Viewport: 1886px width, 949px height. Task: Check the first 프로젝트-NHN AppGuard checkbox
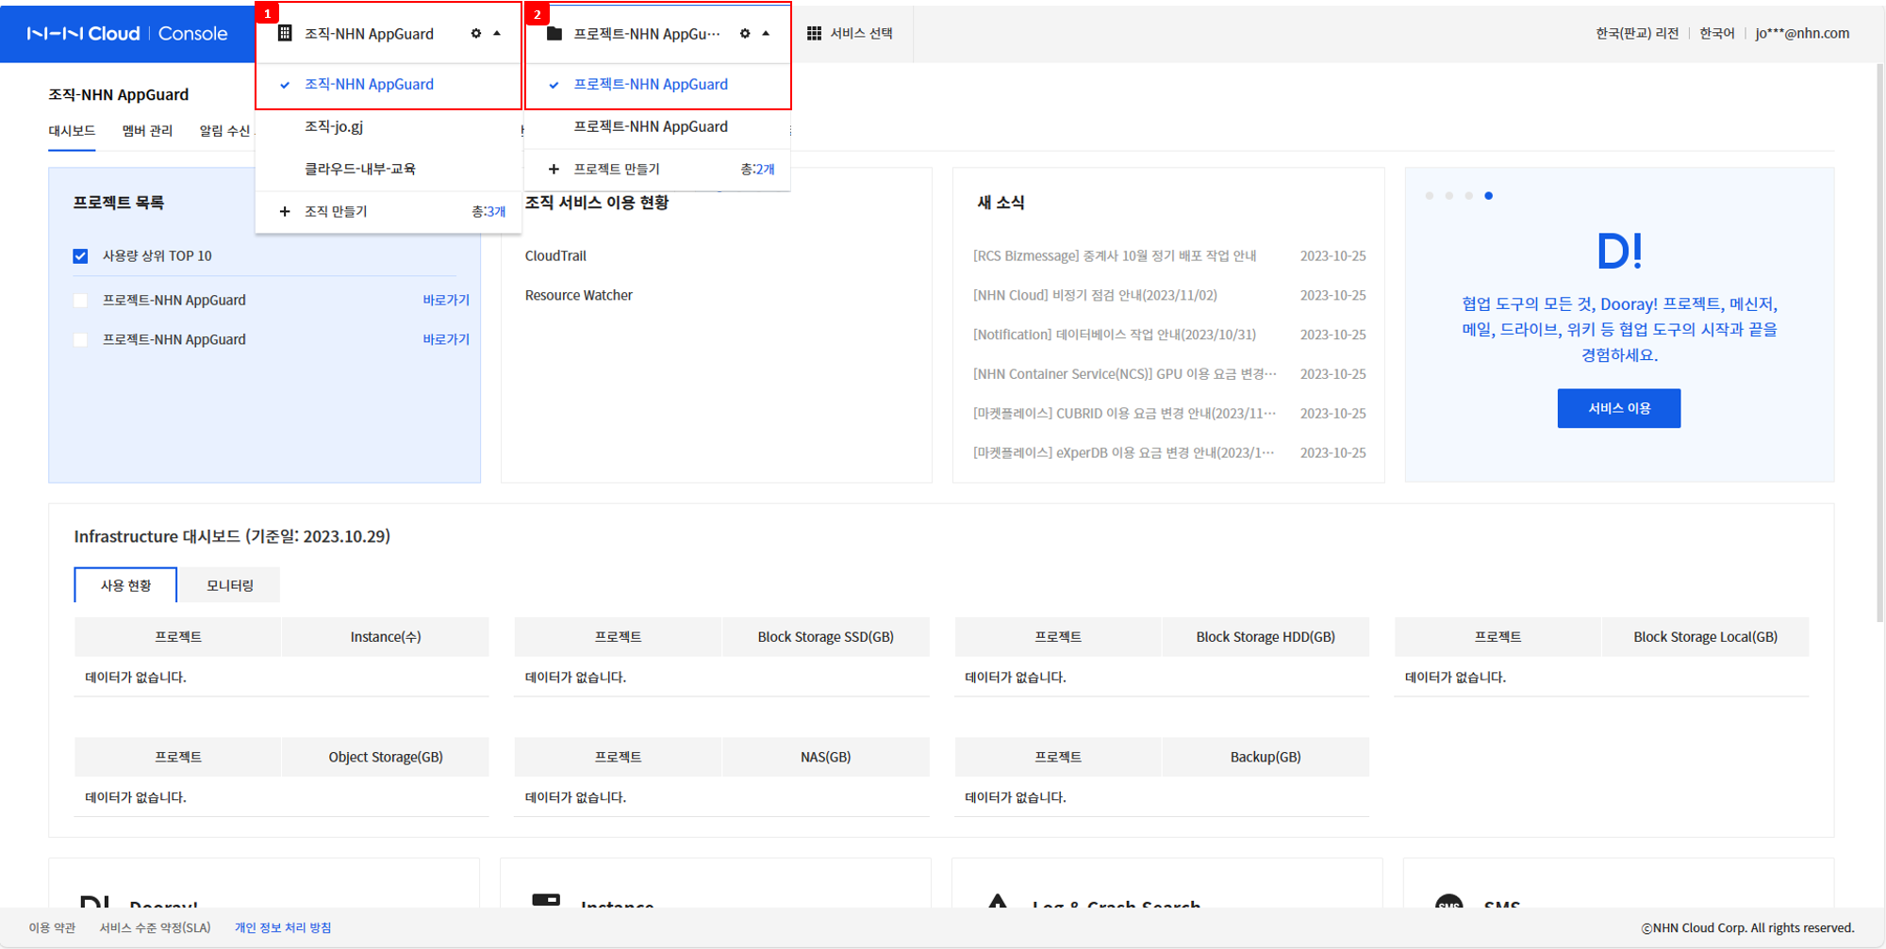pyautogui.click(x=80, y=301)
